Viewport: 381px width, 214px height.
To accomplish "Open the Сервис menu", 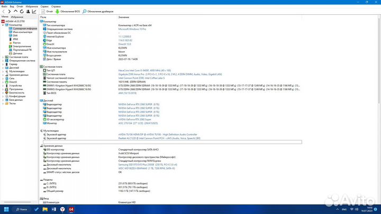I will point(44,6).
